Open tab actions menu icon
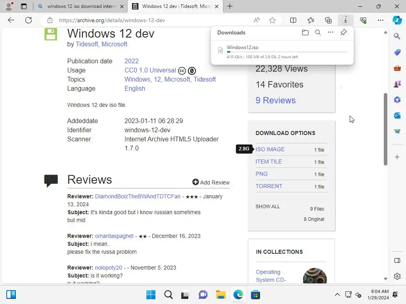Image resolution: width=406 pixels, height=304 pixels. (23, 6)
